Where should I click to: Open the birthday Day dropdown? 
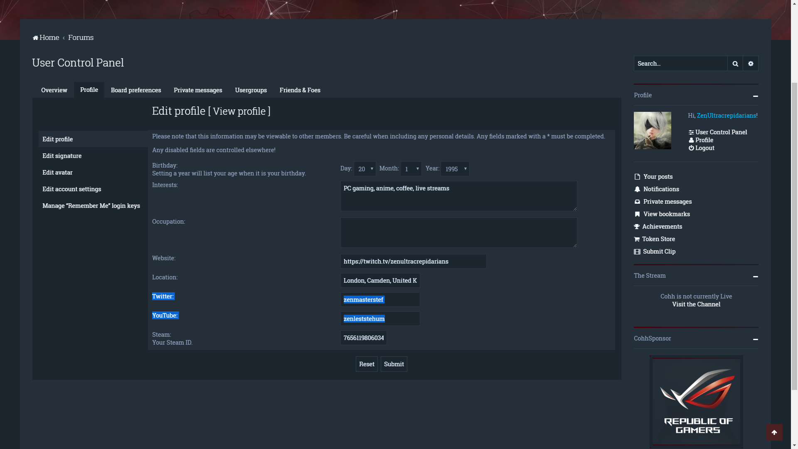coord(365,169)
